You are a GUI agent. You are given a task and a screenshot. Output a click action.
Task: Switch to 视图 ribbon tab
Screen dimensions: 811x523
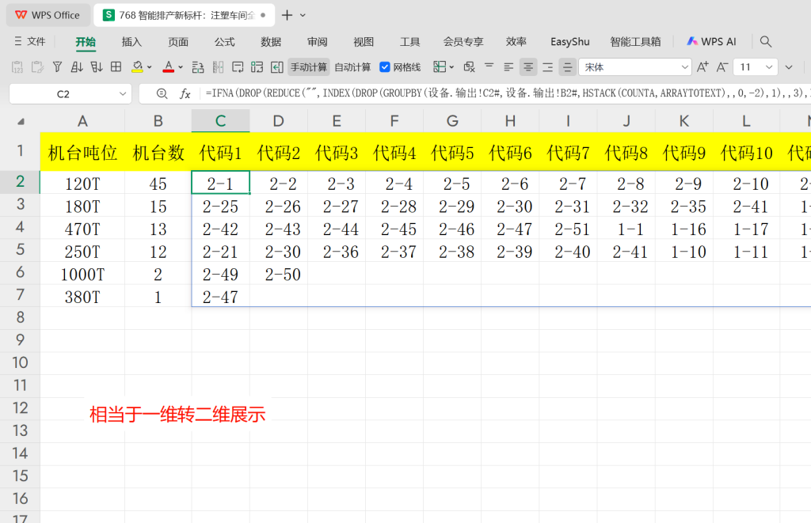click(364, 42)
